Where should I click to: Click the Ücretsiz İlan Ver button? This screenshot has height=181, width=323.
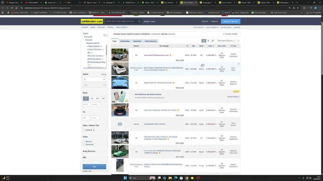(231, 21)
